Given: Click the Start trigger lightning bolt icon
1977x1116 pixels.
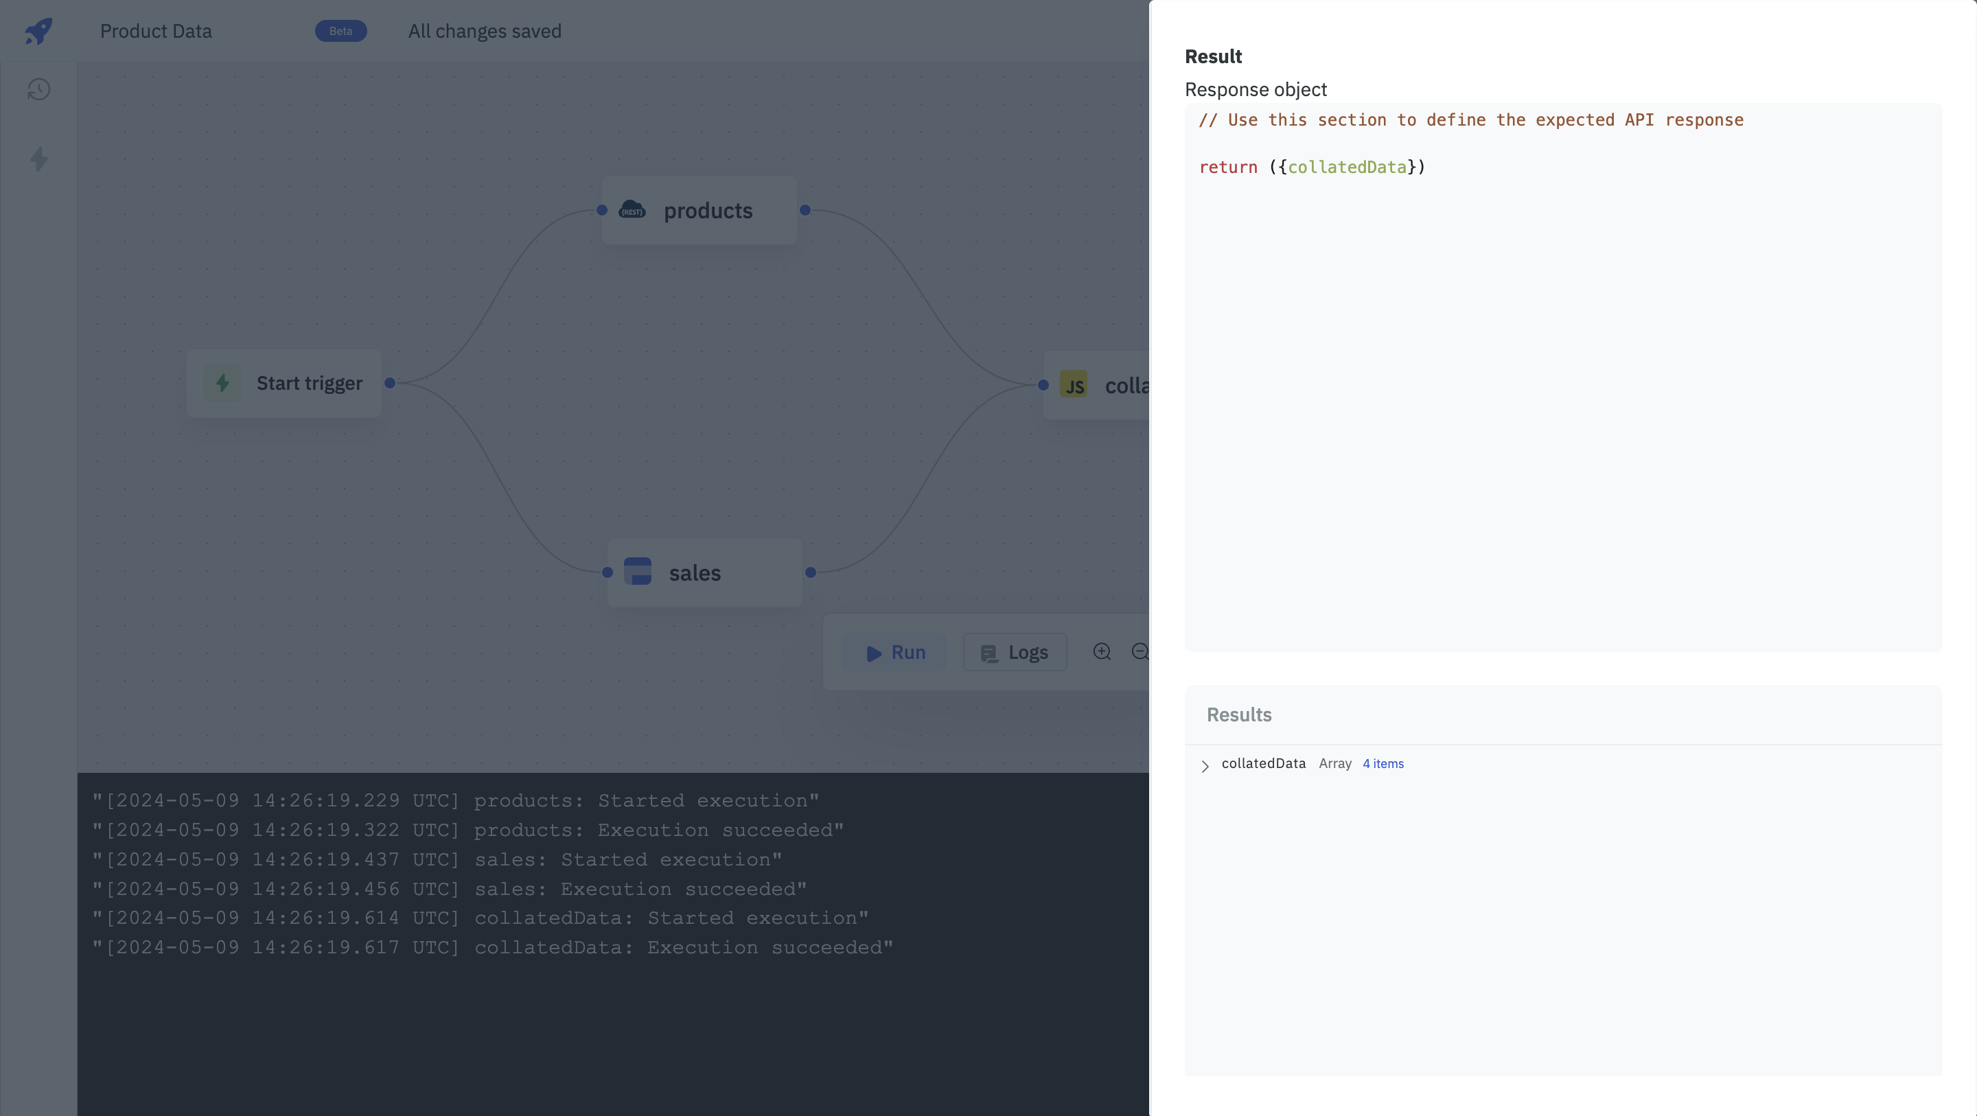Looking at the screenshot, I should click(x=222, y=383).
